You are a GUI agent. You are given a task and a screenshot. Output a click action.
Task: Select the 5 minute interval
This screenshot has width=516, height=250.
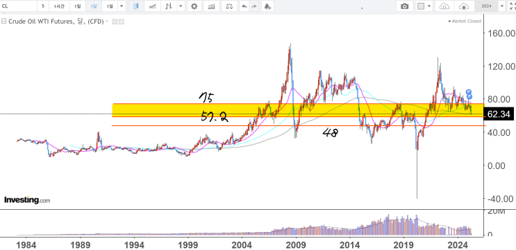pos(43,6)
